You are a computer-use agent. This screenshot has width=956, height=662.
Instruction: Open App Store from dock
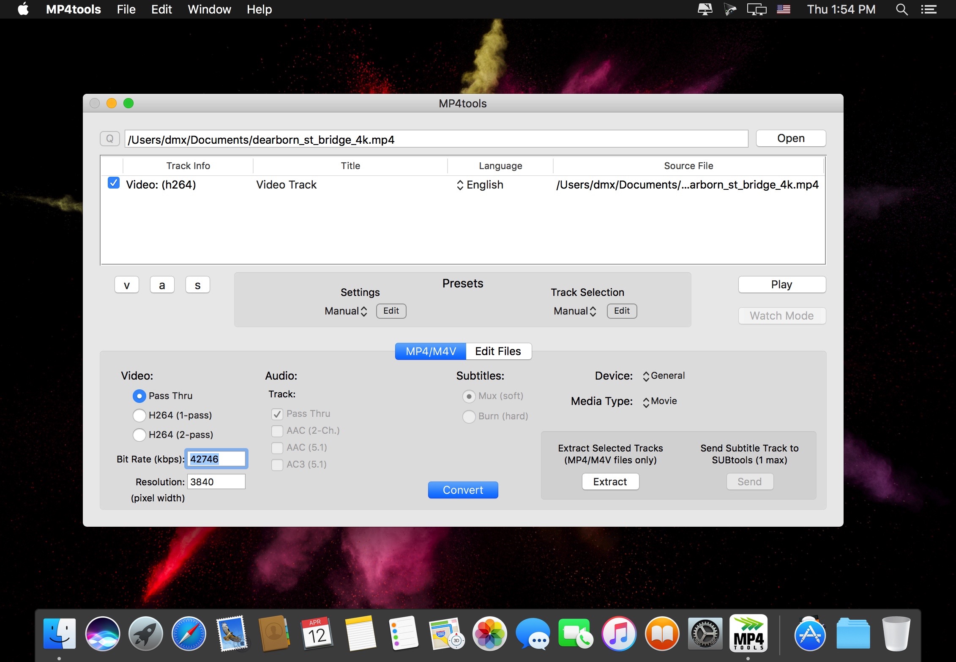coord(810,634)
